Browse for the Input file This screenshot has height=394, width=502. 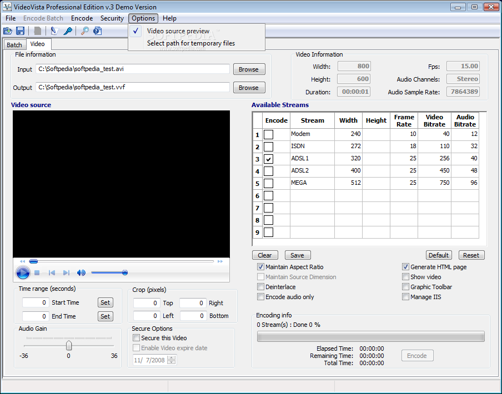click(249, 69)
